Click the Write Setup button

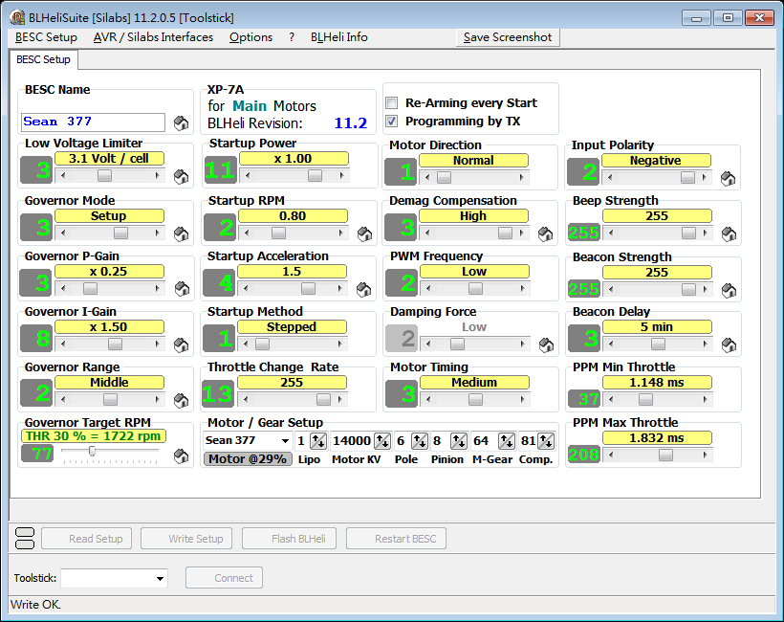186,539
